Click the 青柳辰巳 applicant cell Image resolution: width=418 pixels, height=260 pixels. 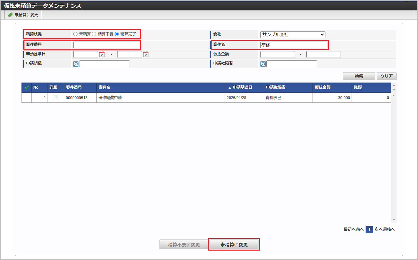coord(288,97)
